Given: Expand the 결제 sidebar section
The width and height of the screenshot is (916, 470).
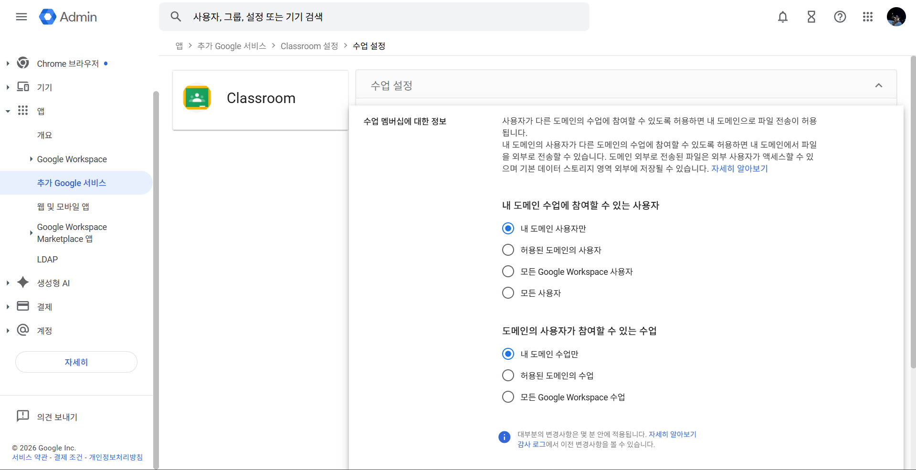Looking at the screenshot, I should tap(8, 307).
